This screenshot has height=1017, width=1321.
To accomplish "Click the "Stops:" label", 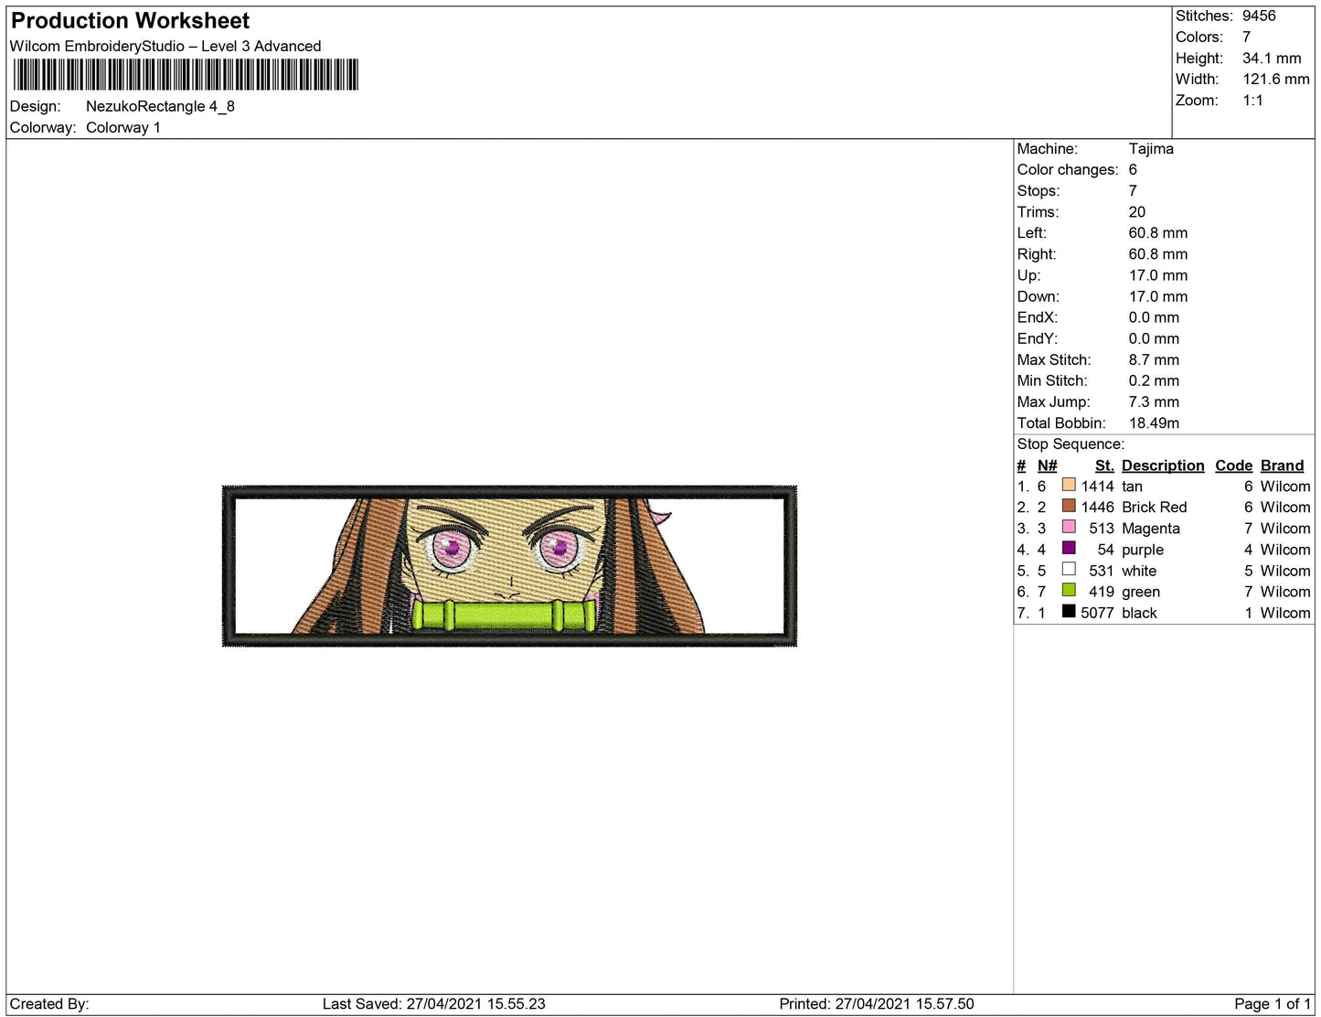I will 1039,190.
